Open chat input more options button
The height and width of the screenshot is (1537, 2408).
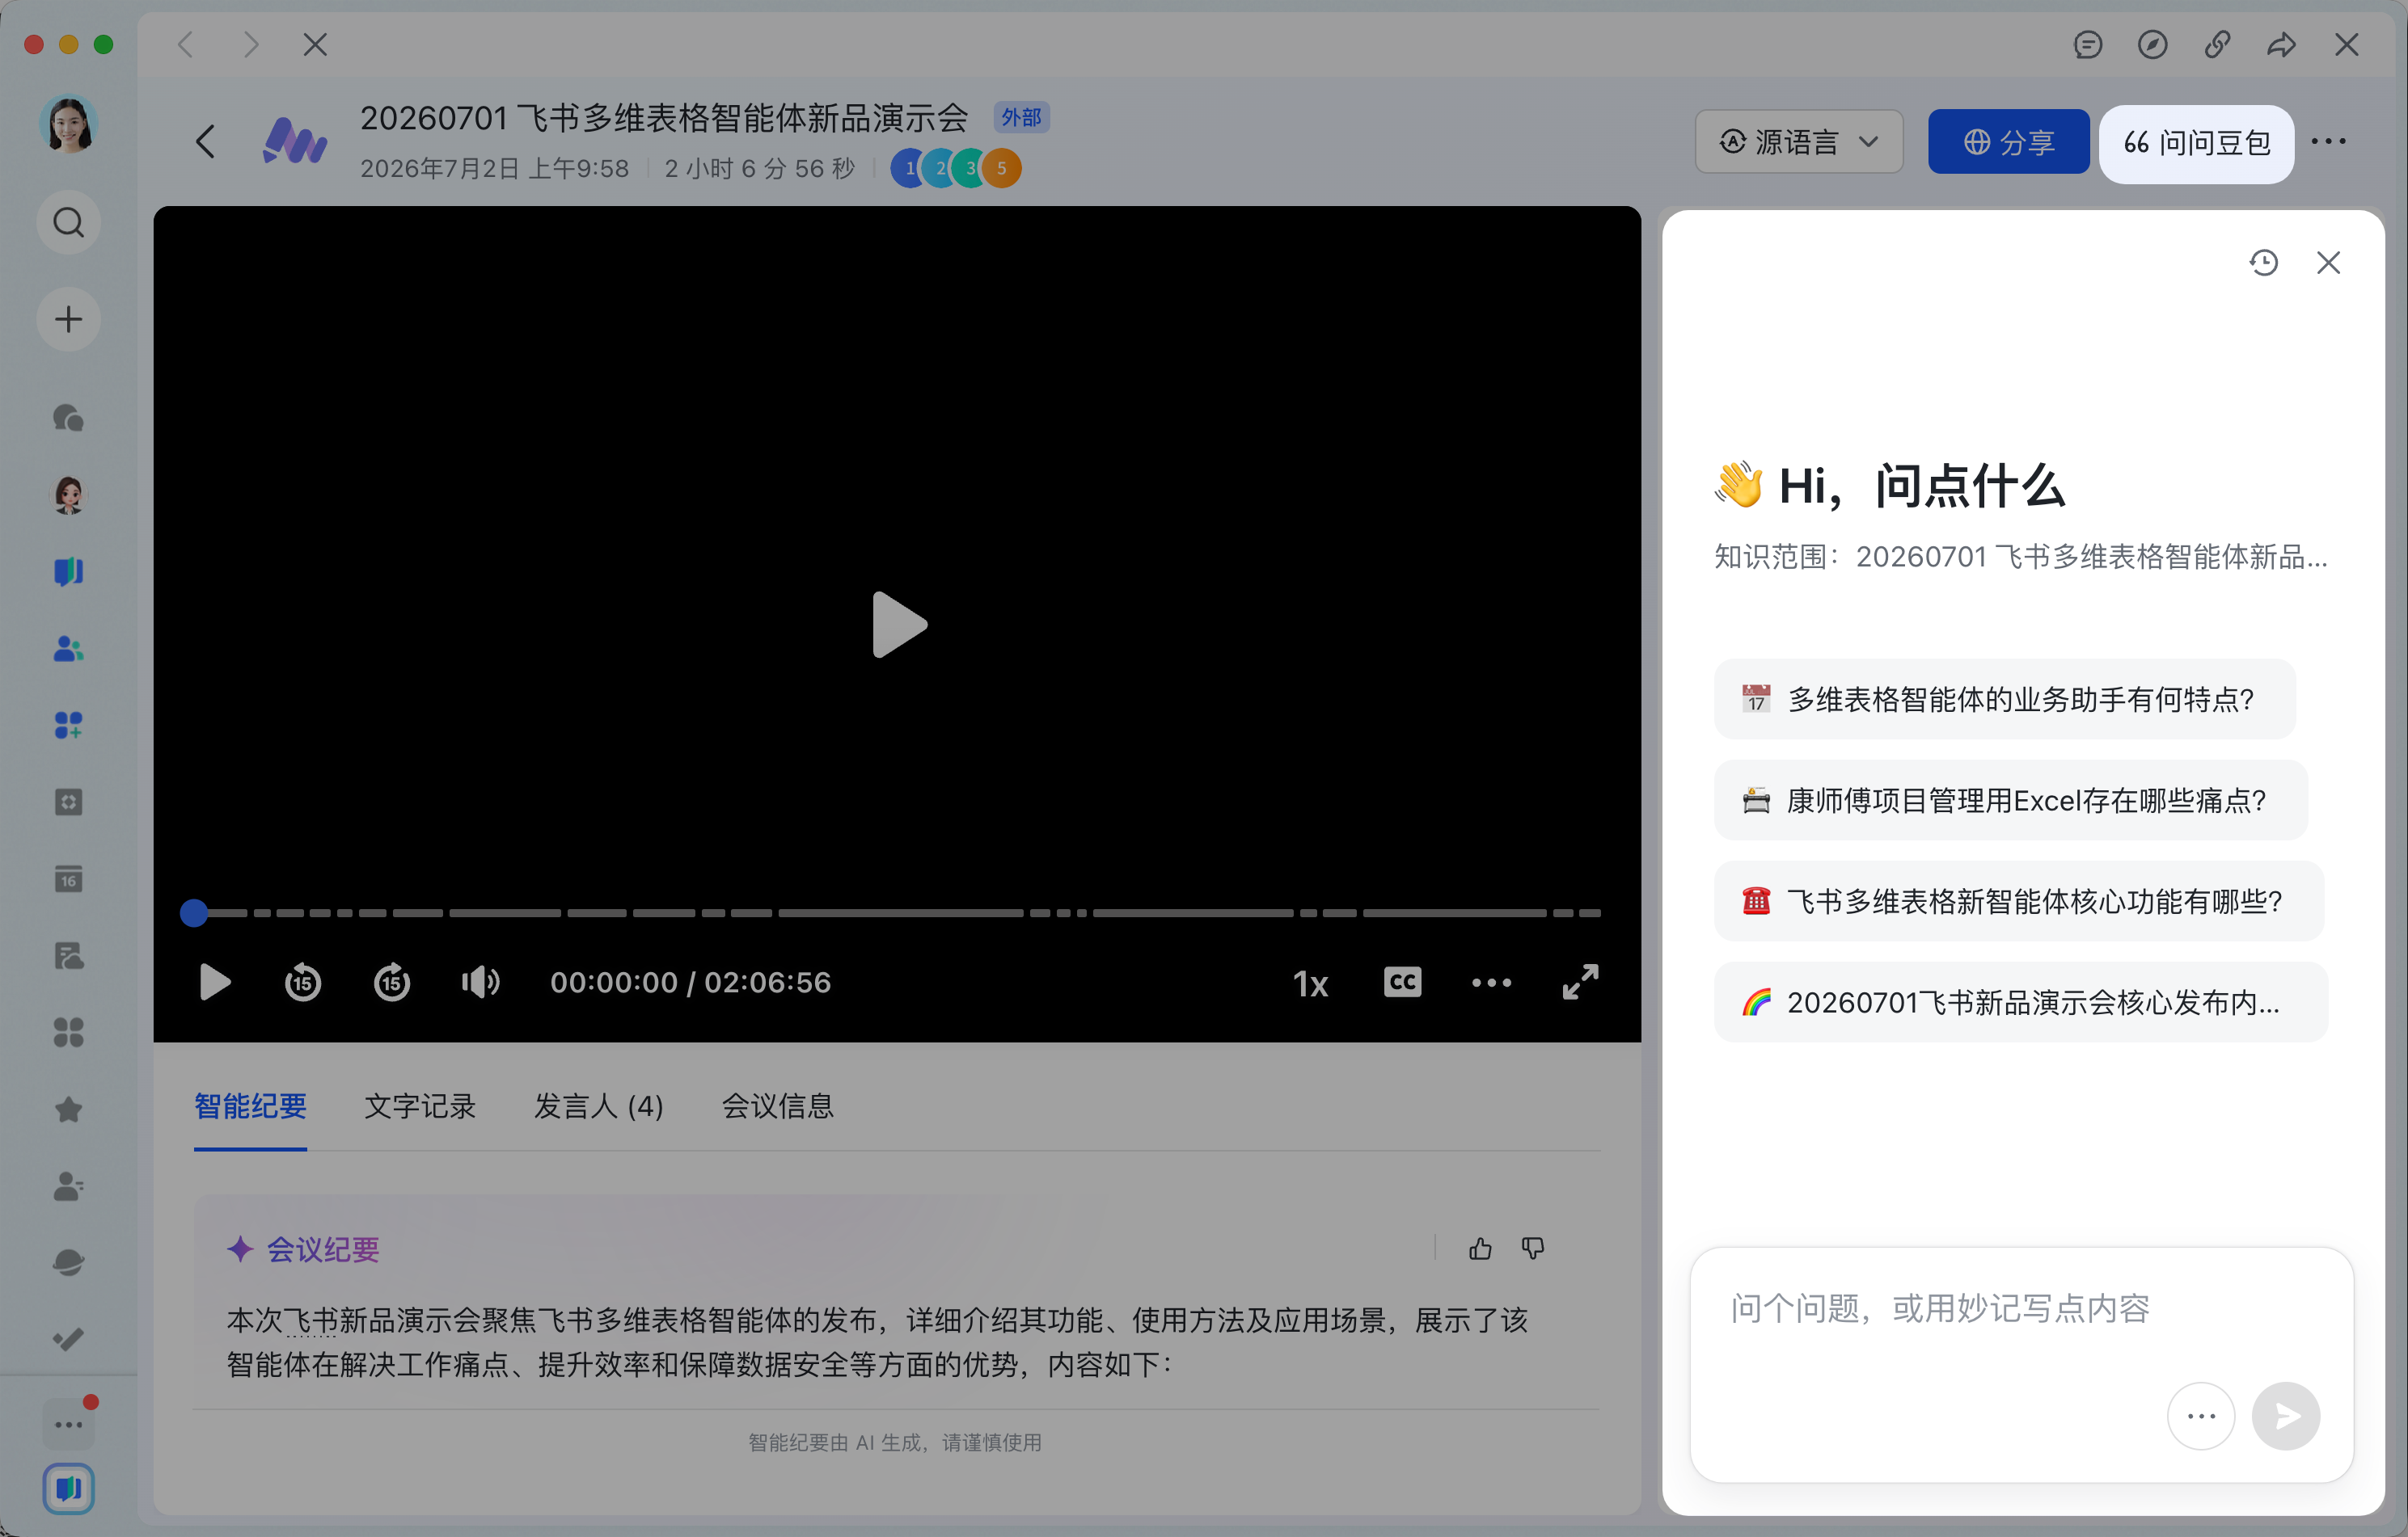click(x=2201, y=1416)
